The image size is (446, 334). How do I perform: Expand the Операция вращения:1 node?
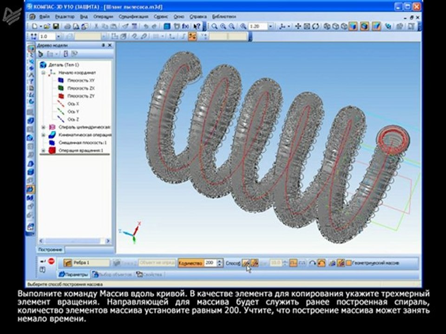pos(44,150)
